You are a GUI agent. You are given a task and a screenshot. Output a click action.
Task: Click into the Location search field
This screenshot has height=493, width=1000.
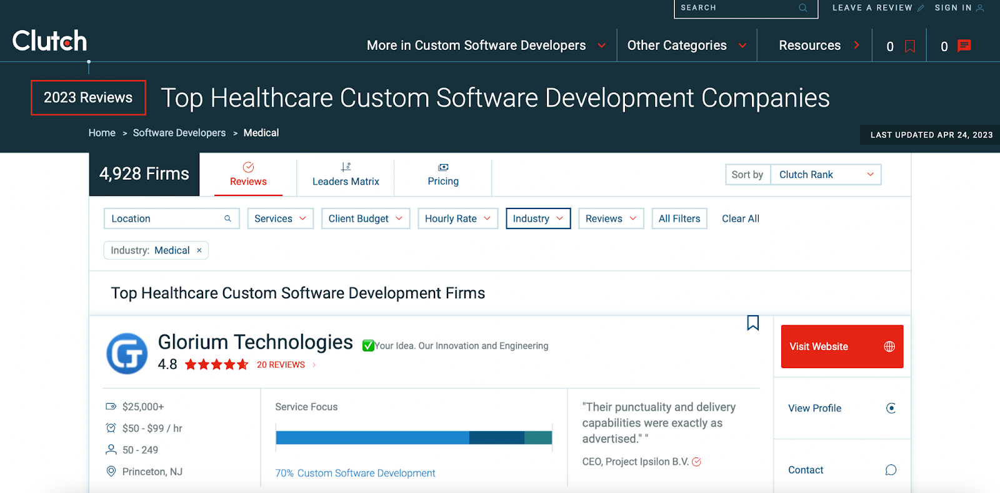pyautogui.click(x=166, y=218)
